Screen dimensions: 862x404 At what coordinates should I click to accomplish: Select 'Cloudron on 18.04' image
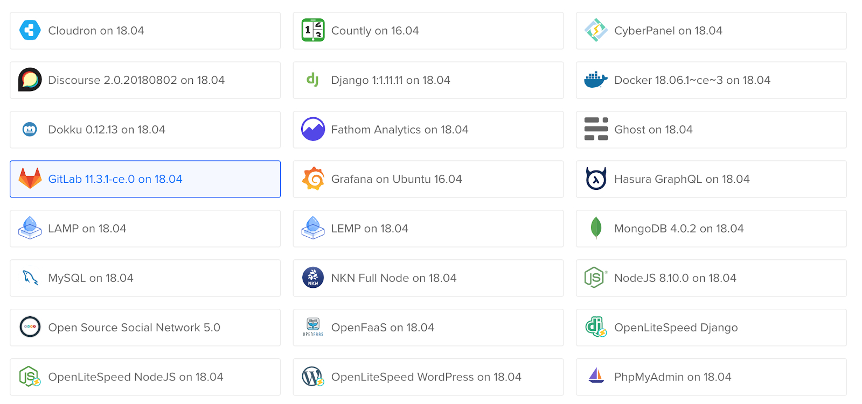(x=145, y=31)
